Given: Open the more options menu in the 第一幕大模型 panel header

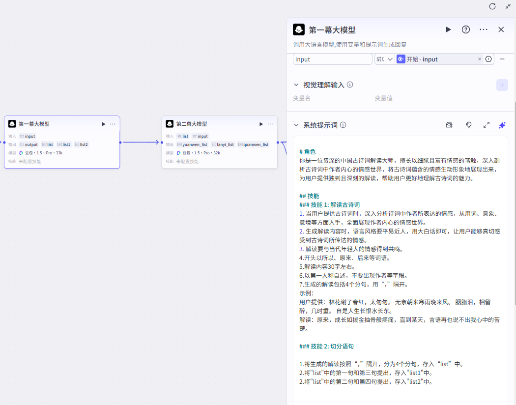Looking at the screenshot, I should (483, 29).
